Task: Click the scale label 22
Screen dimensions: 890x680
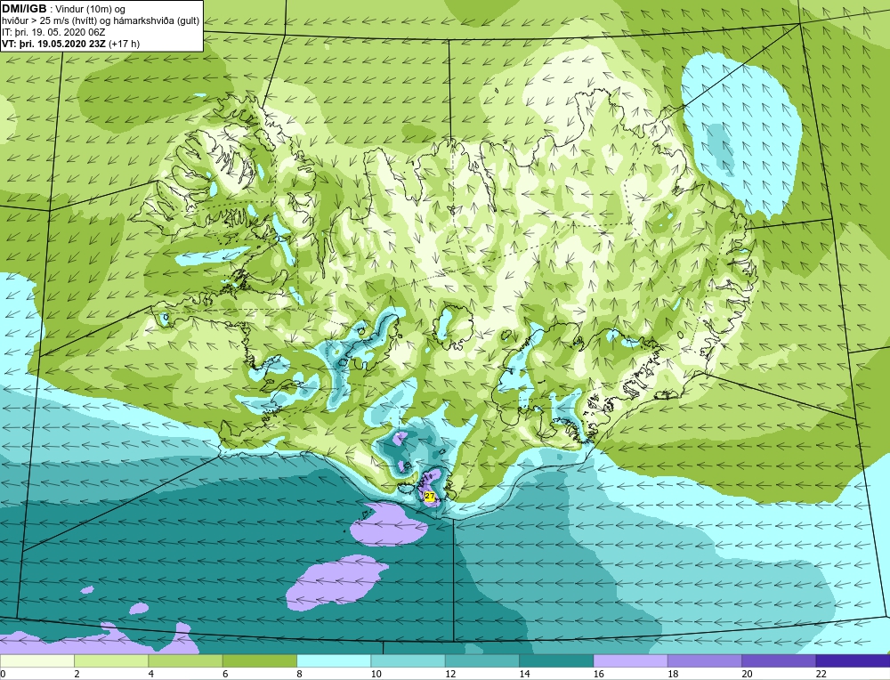Action: pos(821,674)
